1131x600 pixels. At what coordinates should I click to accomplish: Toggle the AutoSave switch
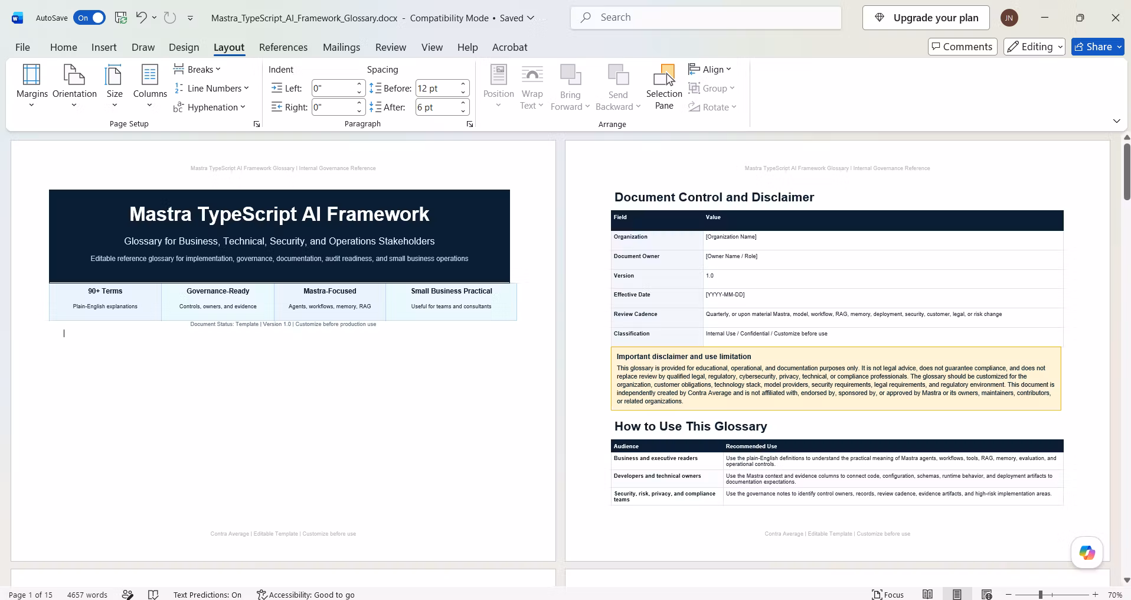click(x=89, y=18)
